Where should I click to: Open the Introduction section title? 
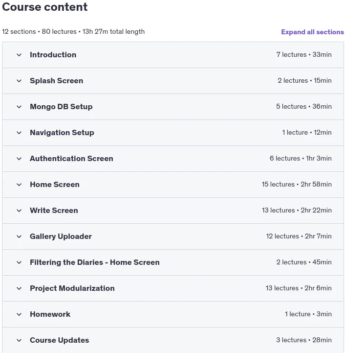[53, 55]
